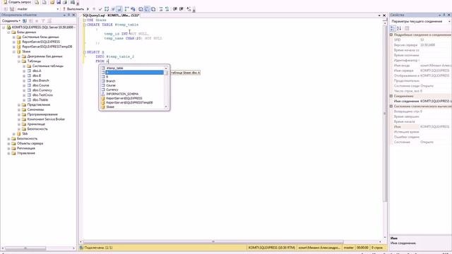Collapse the Таблицы folder
This screenshot has height=254, width=452.
coord(19,61)
